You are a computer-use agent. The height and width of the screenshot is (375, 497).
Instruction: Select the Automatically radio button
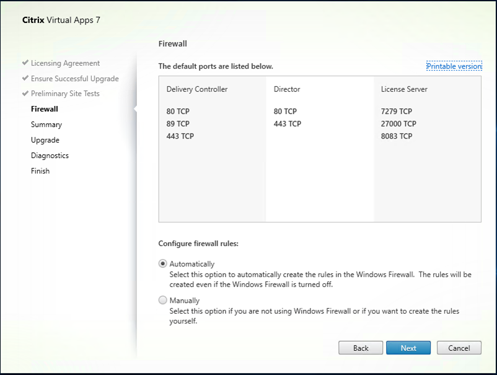point(163,263)
